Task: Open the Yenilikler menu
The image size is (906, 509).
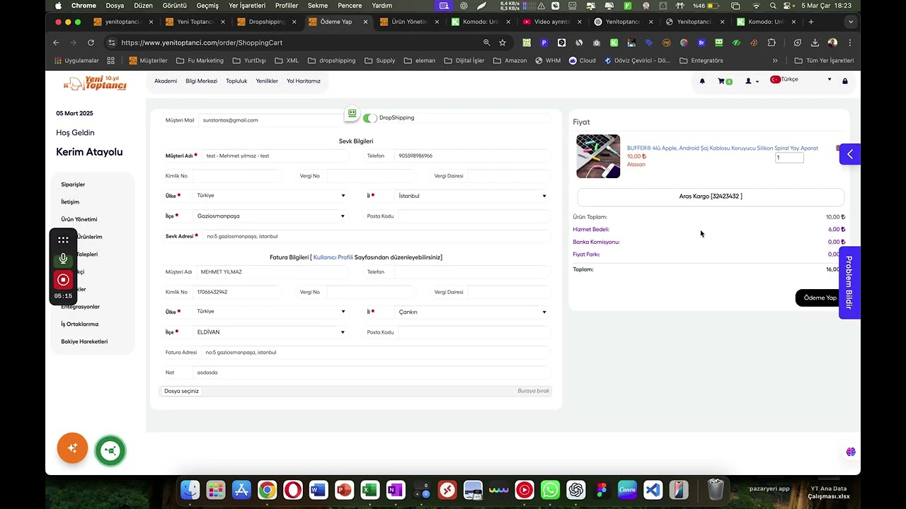Action: [x=267, y=81]
